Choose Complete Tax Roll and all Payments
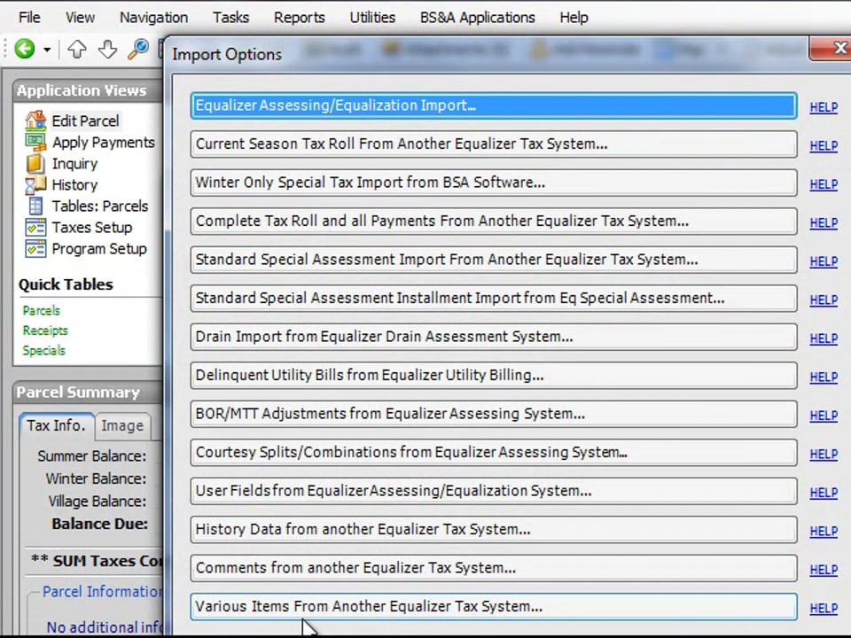Viewport: 851px width, 638px height. 494,222
